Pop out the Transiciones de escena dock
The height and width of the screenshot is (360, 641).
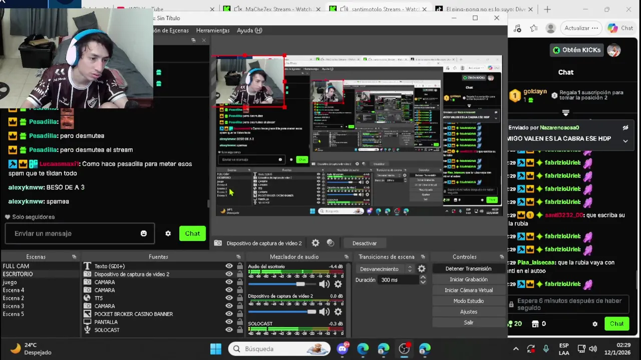pyautogui.click(x=423, y=257)
